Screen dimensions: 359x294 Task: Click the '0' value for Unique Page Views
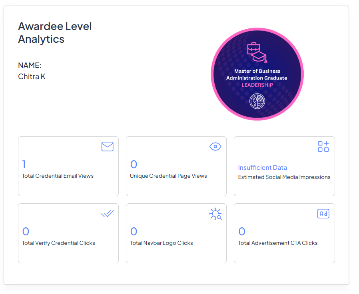(x=134, y=164)
